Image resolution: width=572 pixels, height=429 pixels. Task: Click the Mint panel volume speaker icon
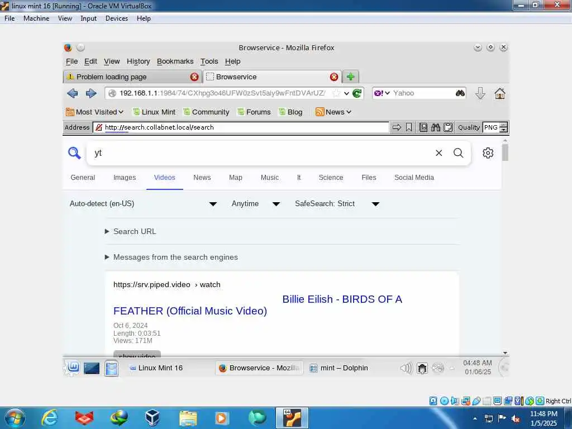coord(406,368)
